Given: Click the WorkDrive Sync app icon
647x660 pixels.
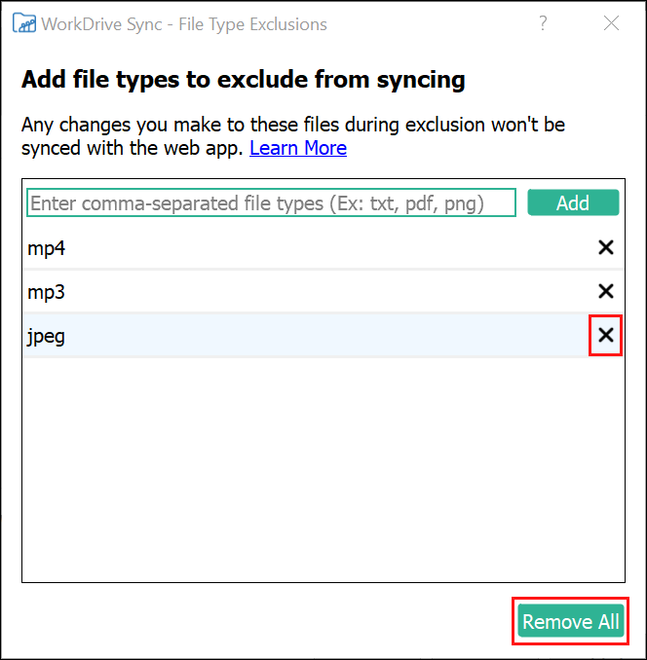Looking at the screenshot, I should 24,23.
